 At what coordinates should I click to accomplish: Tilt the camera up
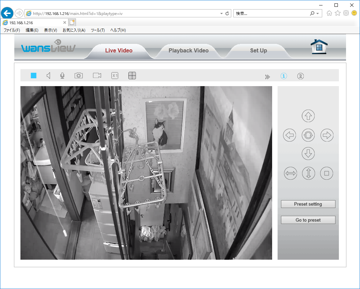point(308,116)
